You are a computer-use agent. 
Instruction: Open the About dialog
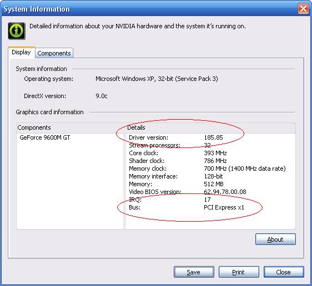tap(275, 239)
